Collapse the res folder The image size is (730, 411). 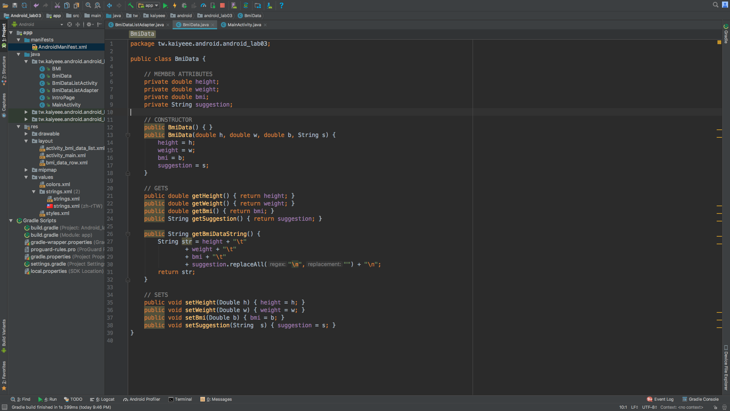tap(18, 126)
